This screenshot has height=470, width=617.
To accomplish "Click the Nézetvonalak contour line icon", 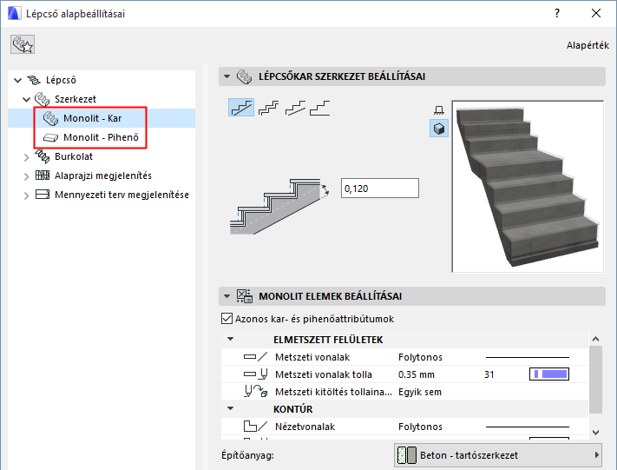I will (x=255, y=427).
